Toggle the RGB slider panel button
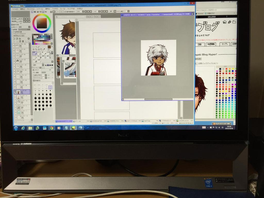264x198 pixels. 35,12
